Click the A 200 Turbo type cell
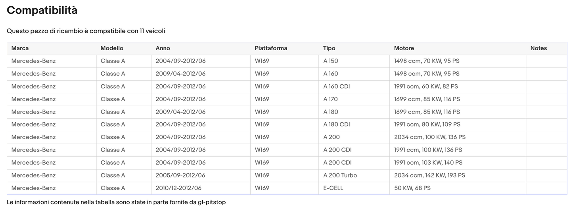The height and width of the screenshot is (212, 573). click(x=340, y=175)
